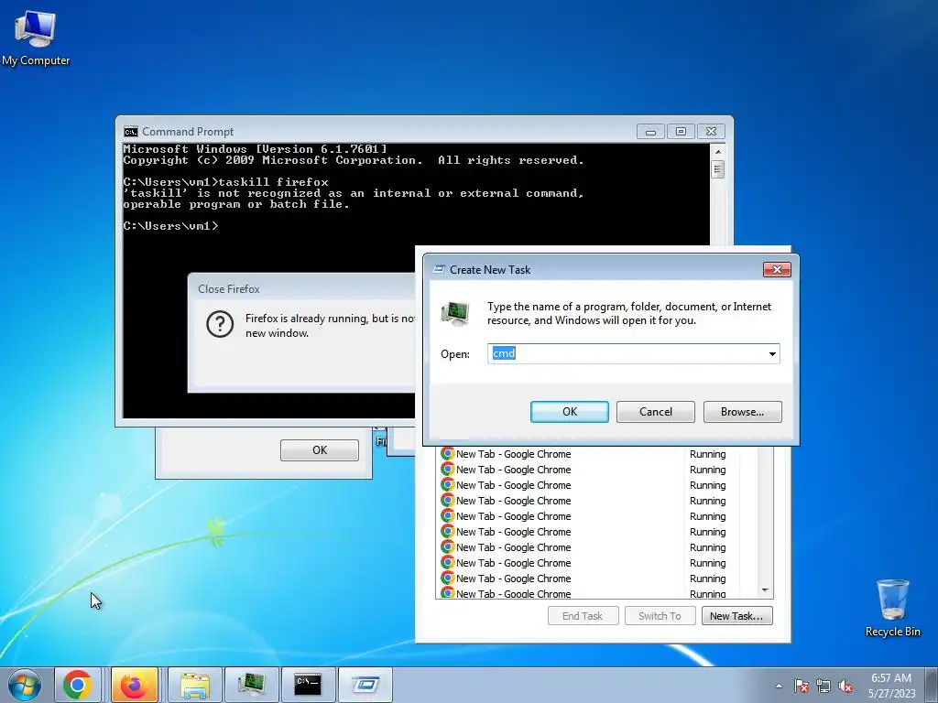Click the Command Prompt scrollbar thumb
The width and height of the screenshot is (938, 703).
[x=718, y=169]
